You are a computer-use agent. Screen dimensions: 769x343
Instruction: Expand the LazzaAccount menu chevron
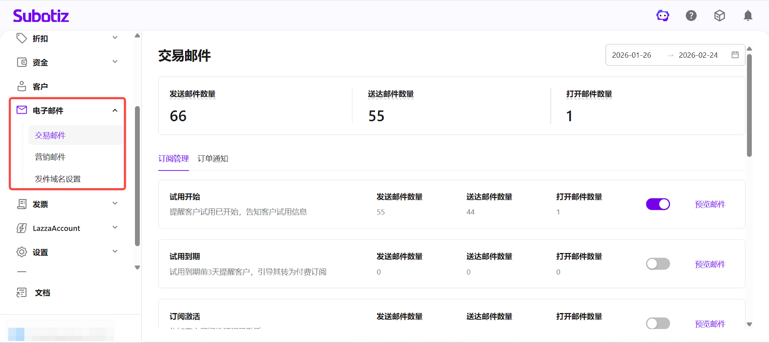pyautogui.click(x=115, y=228)
